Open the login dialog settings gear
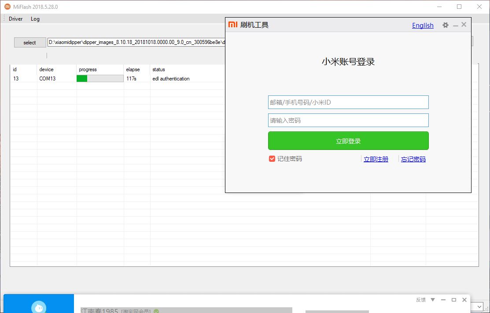The height and width of the screenshot is (313, 490). coord(446,25)
